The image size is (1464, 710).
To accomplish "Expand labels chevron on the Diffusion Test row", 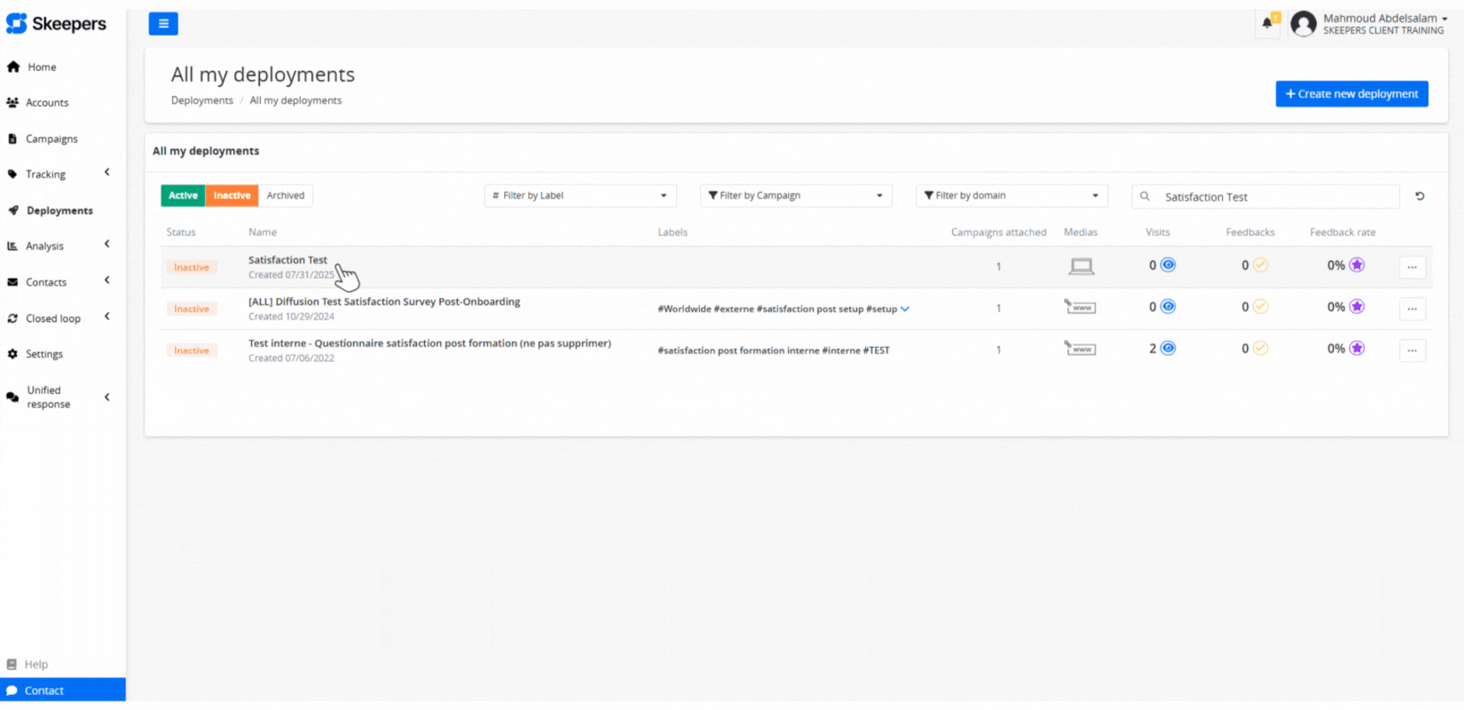I will (905, 309).
